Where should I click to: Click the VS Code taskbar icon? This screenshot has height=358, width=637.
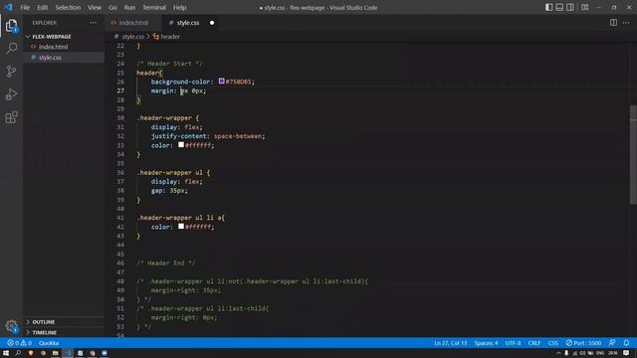[x=68, y=353]
